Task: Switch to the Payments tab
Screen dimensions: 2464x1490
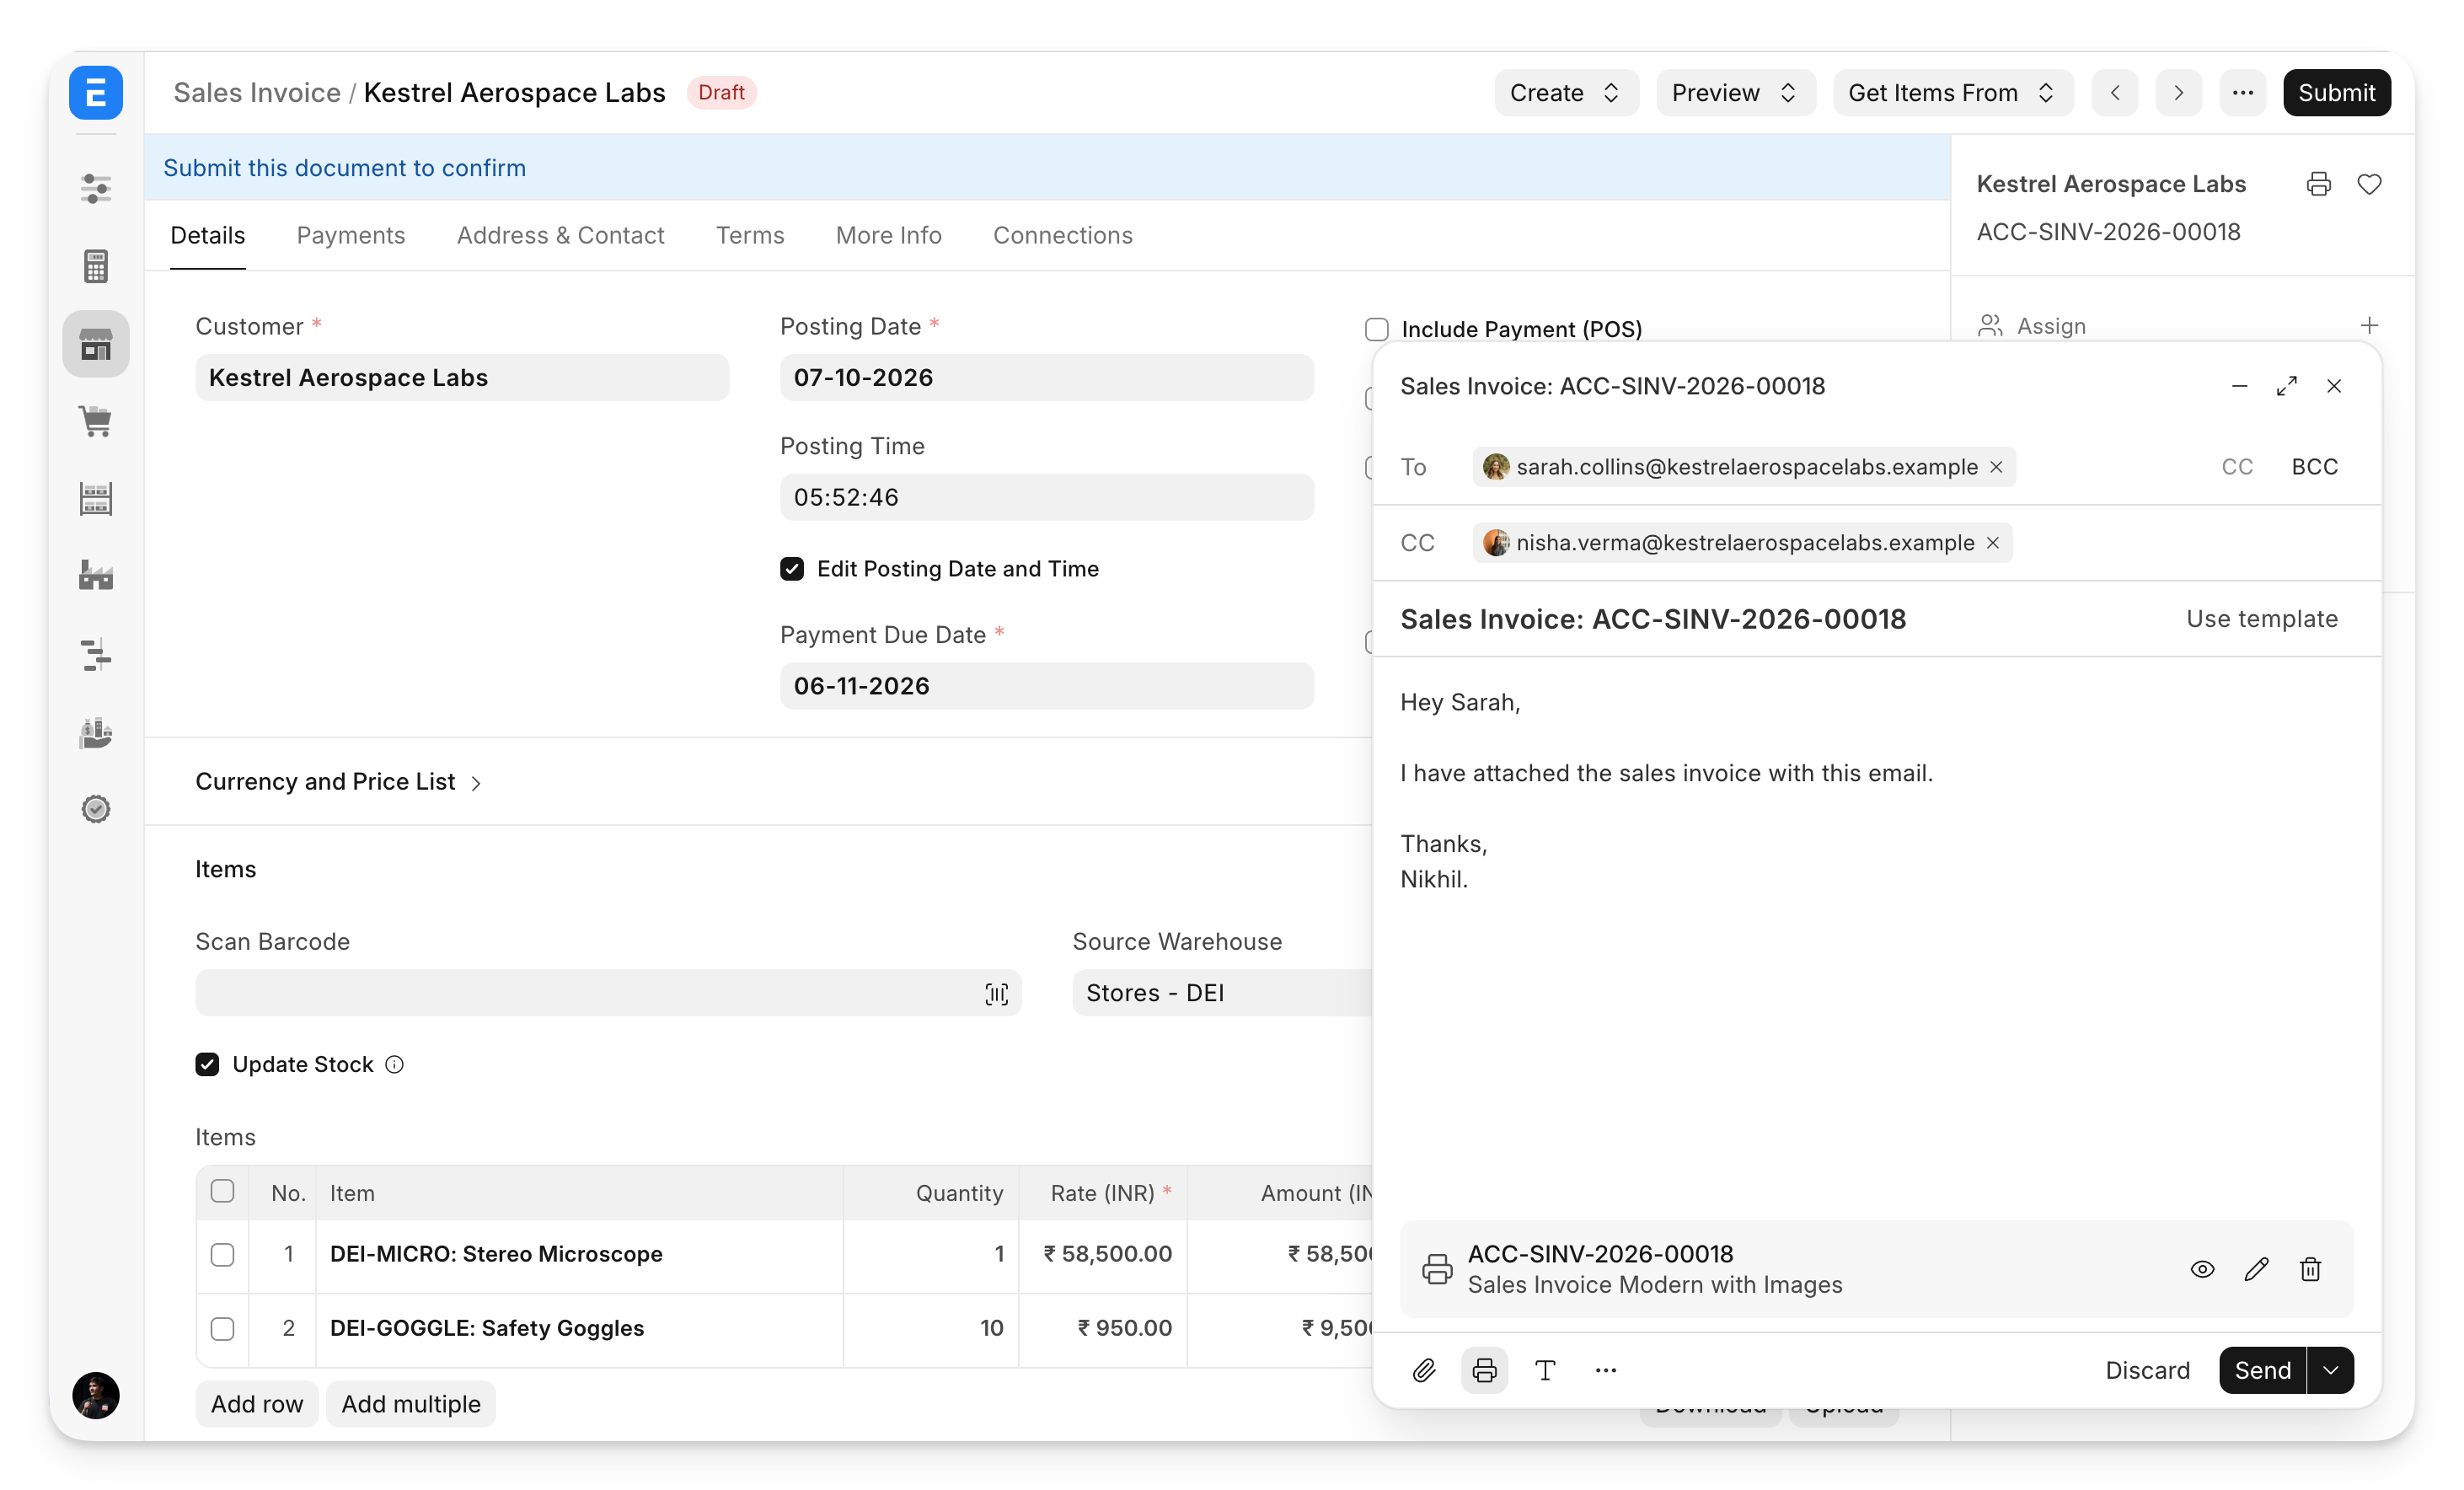Action: 350,235
